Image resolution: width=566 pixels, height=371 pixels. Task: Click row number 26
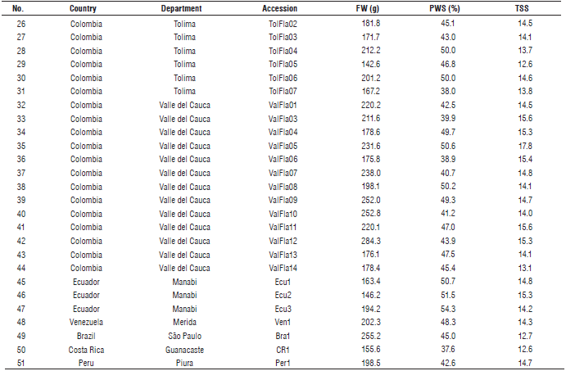(x=19, y=24)
